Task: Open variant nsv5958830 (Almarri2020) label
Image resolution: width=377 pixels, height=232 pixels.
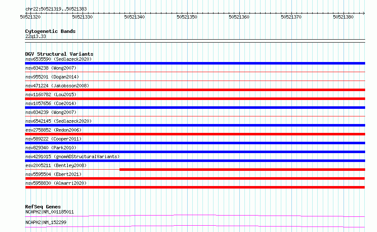Action: tap(56, 183)
